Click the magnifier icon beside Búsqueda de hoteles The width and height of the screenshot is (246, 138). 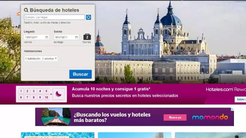26,10
